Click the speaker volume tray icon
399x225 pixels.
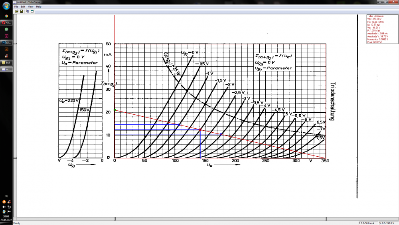pyautogui.click(x=4, y=207)
